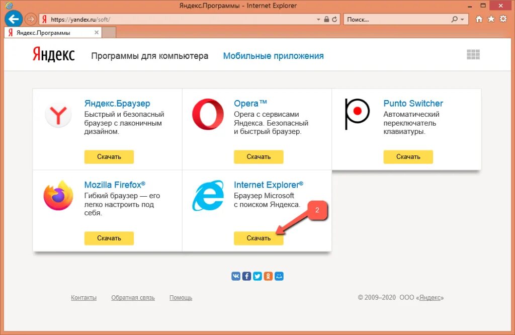The width and height of the screenshot is (515, 335).
Task: Select Программы для компьютера section
Action: (150, 56)
